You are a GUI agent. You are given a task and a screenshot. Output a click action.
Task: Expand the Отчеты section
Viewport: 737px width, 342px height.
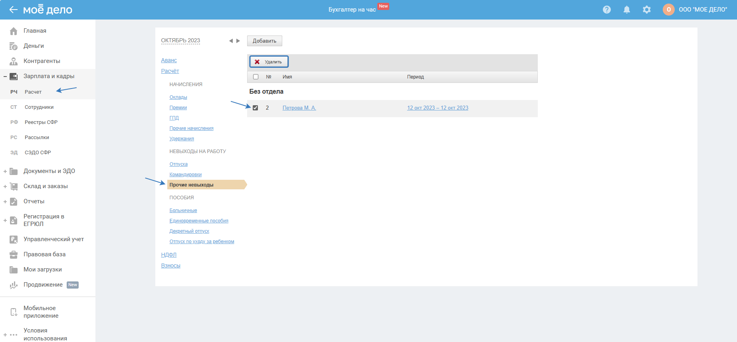(x=5, y=202)
